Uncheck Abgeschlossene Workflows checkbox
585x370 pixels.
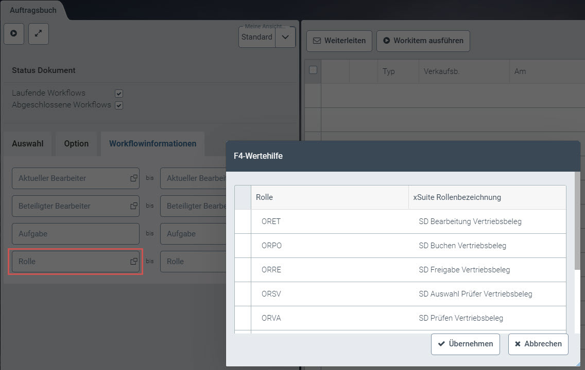119,105
